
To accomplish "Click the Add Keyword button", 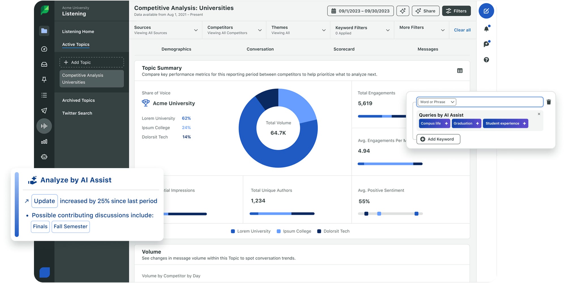I will [438, 139].
